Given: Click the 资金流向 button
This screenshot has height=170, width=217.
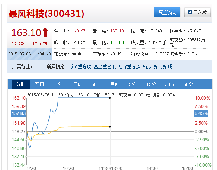Looking at the screenshot, I should pyautogui.click(x=167, y=12).
